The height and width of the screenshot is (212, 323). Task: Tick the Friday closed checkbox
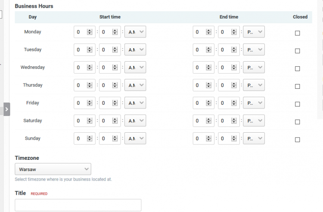(298, 104)
